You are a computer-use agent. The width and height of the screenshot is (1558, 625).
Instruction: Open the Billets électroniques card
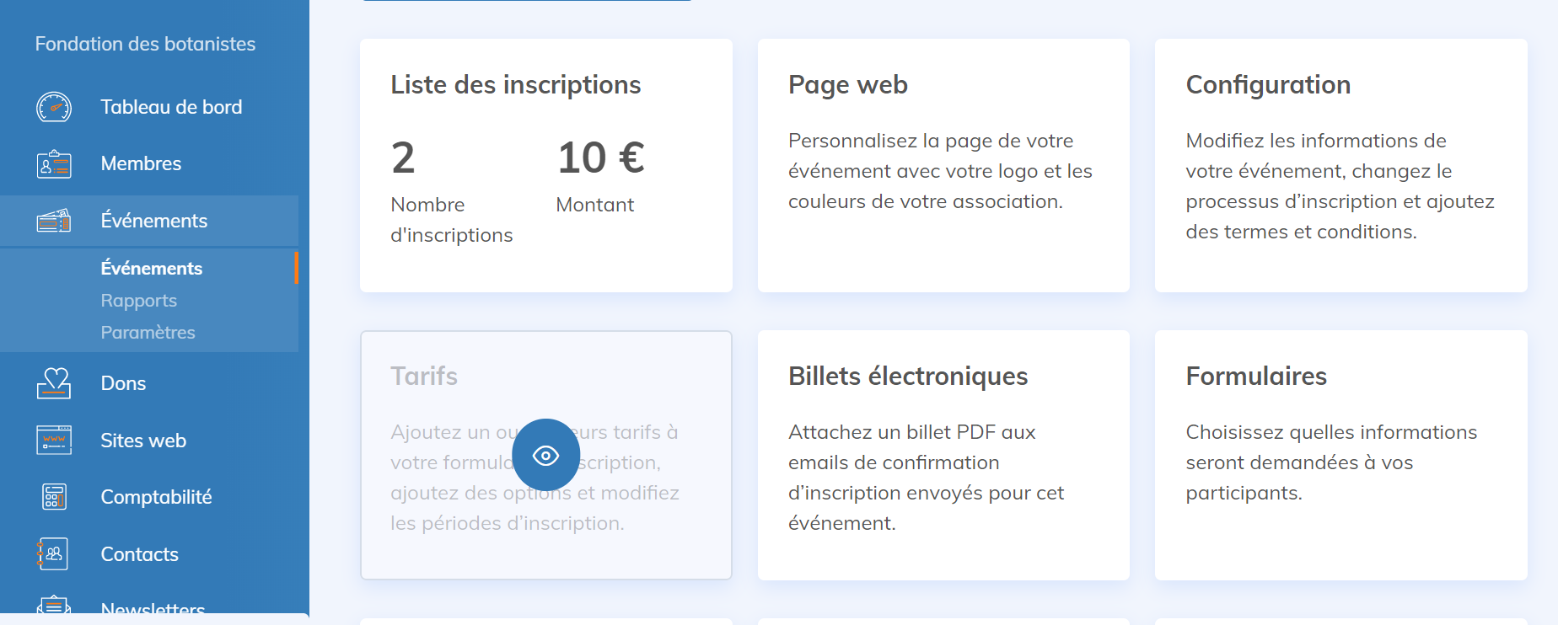[943, 455]
